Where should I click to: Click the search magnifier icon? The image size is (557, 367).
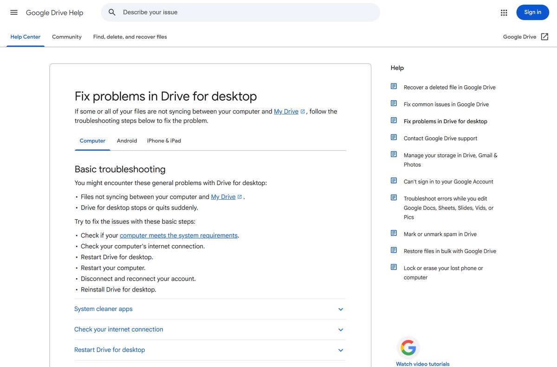click(x=112, y=13)
